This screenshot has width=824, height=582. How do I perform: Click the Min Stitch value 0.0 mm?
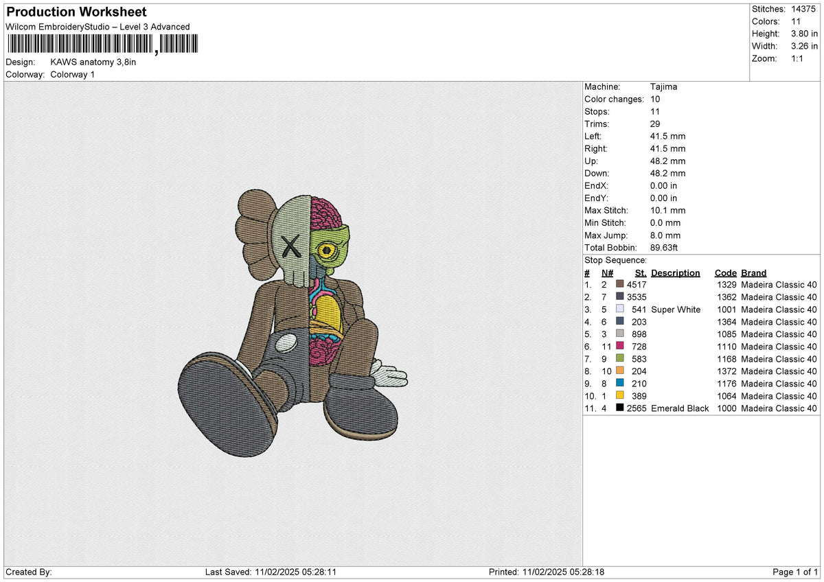[665, 222]
